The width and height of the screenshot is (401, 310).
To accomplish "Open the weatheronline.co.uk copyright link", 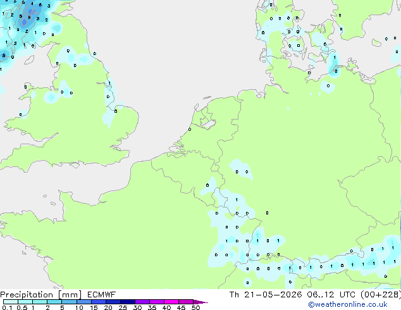I will (x=347, y=304).
